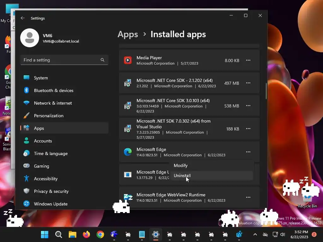
Task: Open Time & language settings
Action: [64, 153]
